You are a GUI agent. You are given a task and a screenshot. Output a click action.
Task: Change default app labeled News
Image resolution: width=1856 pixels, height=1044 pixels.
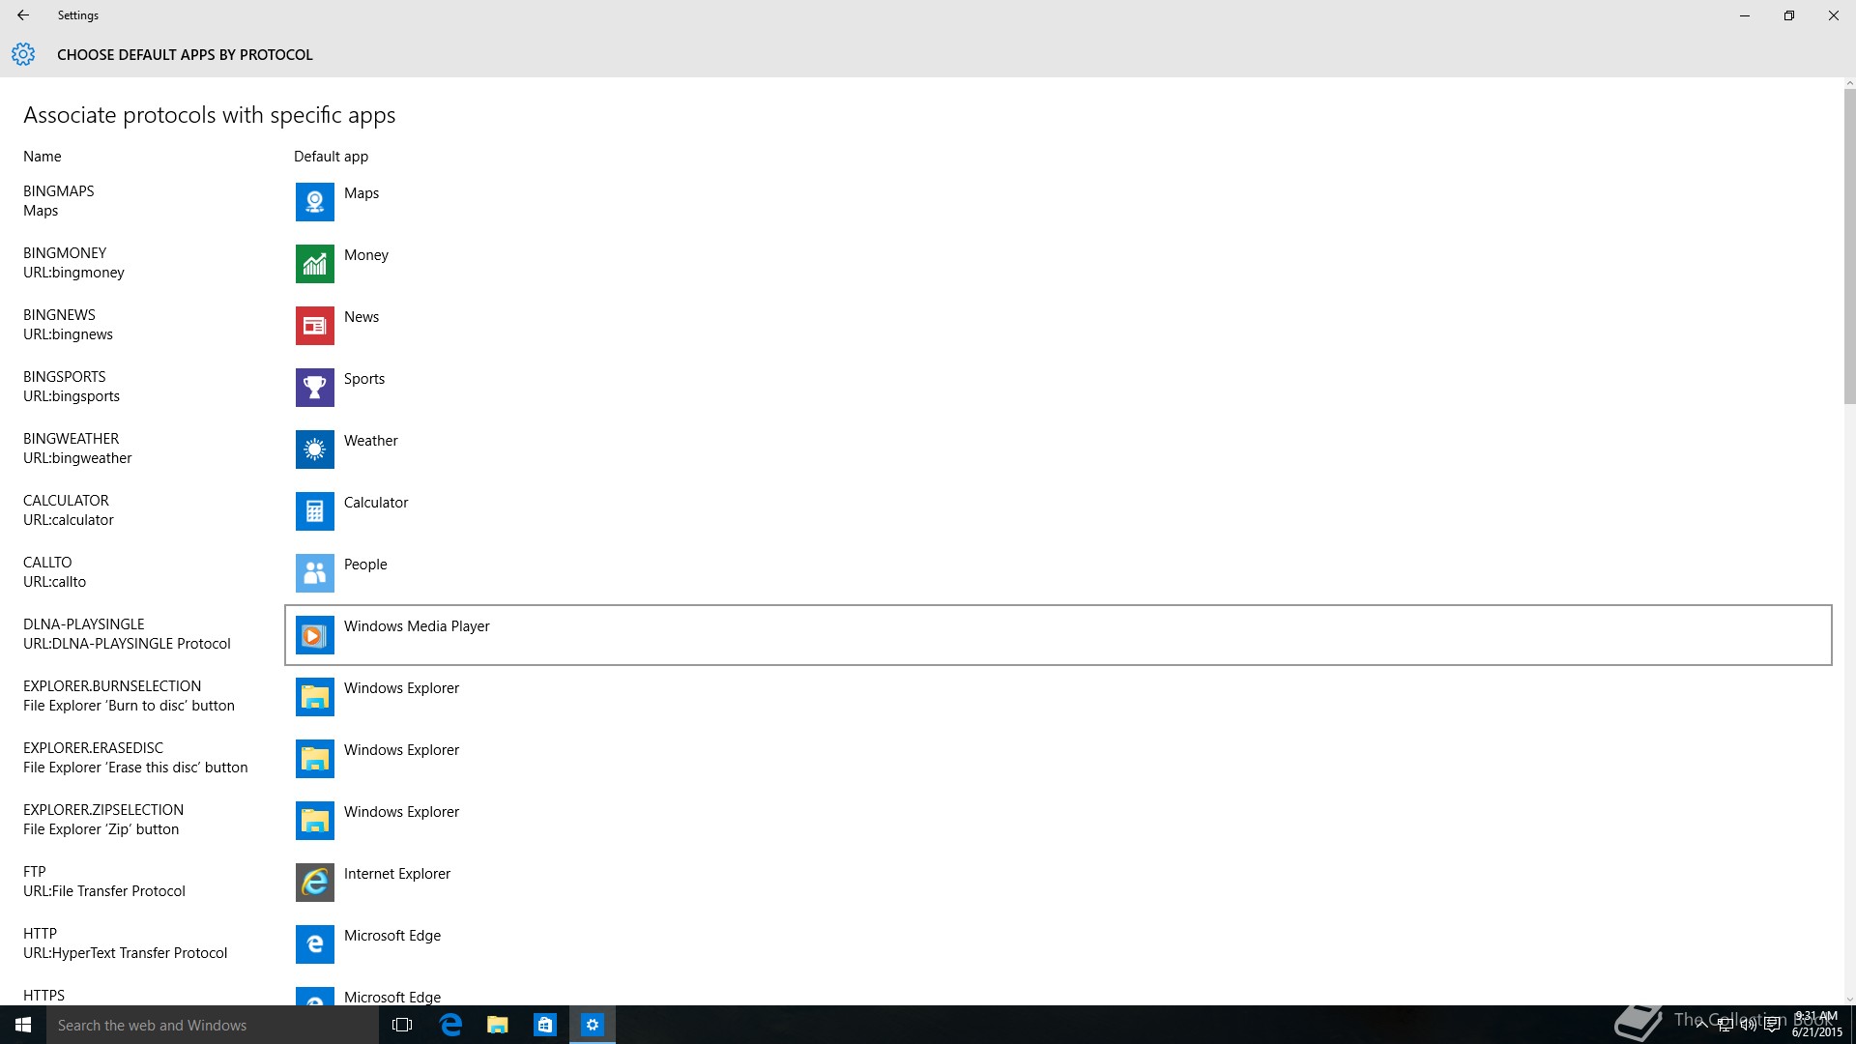362,317
